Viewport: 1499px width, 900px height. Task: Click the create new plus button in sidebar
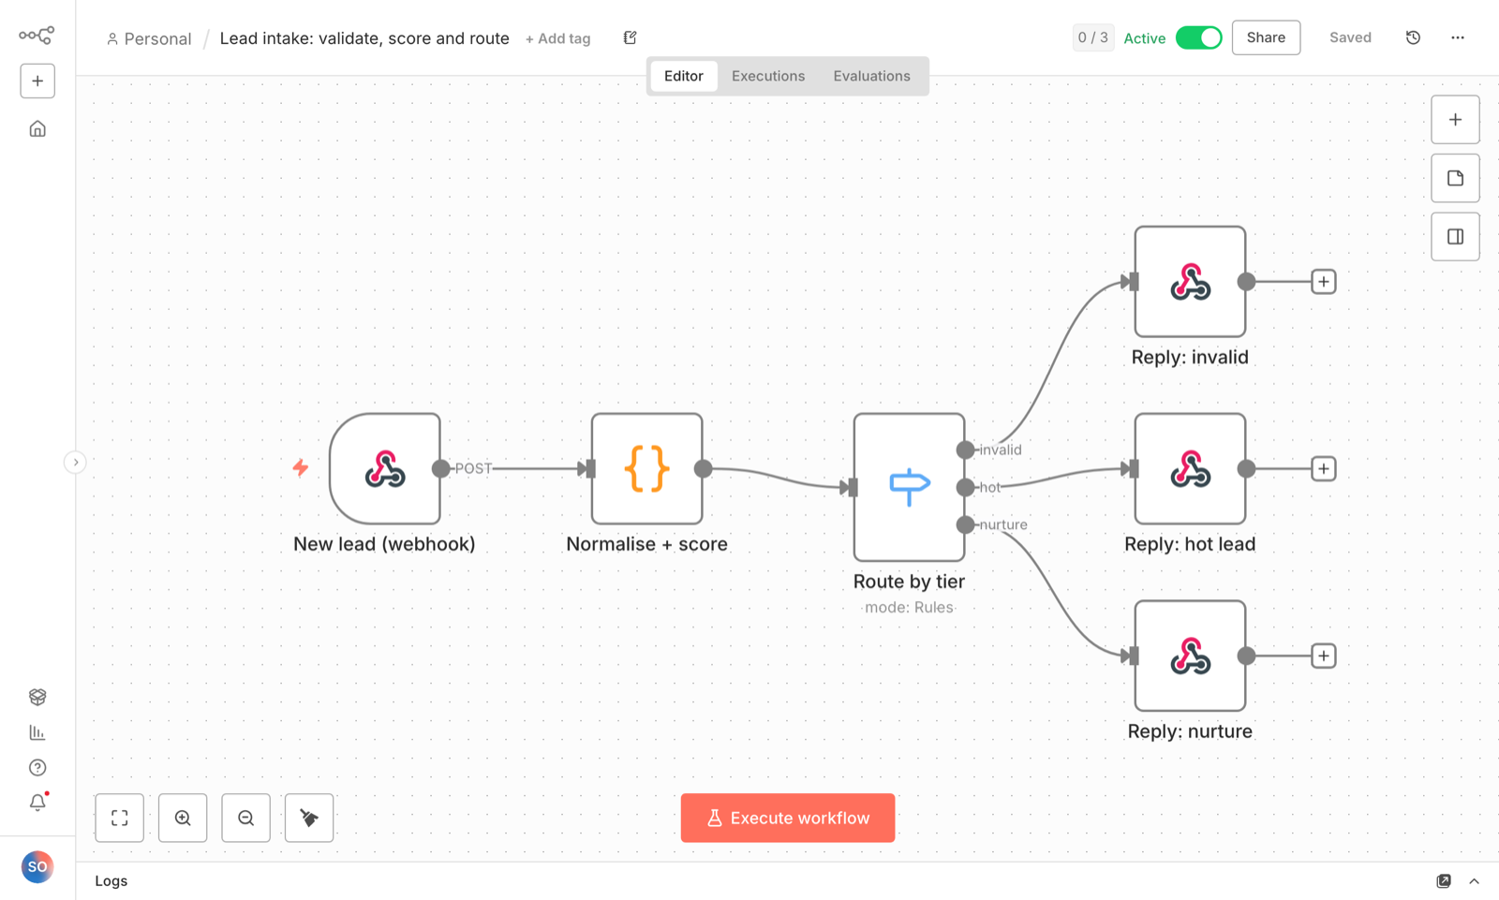(37, 81)
